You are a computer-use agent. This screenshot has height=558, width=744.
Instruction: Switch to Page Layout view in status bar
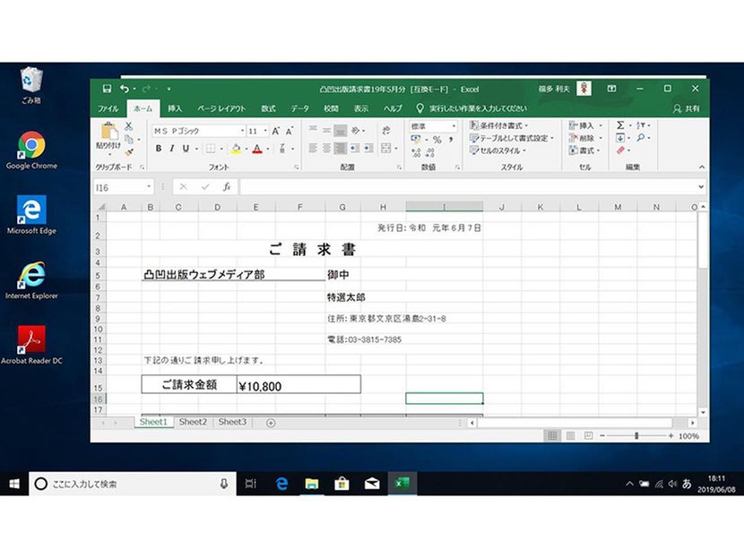tap(571, 435)
